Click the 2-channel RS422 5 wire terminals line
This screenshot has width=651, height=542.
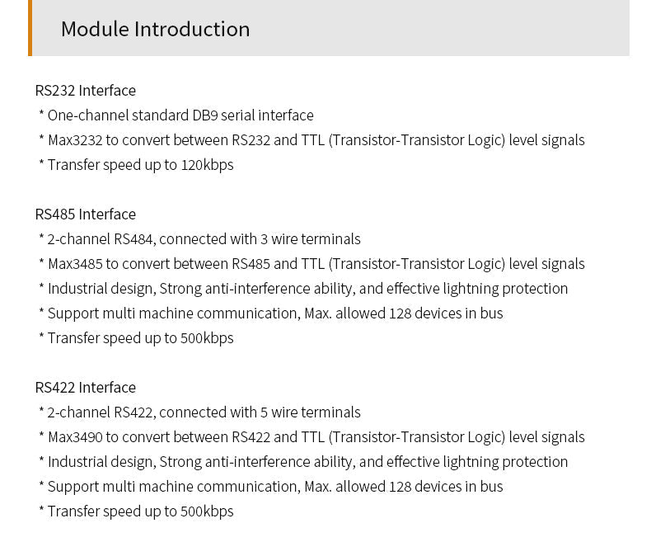pyautogui.click(x=199, y=412)
